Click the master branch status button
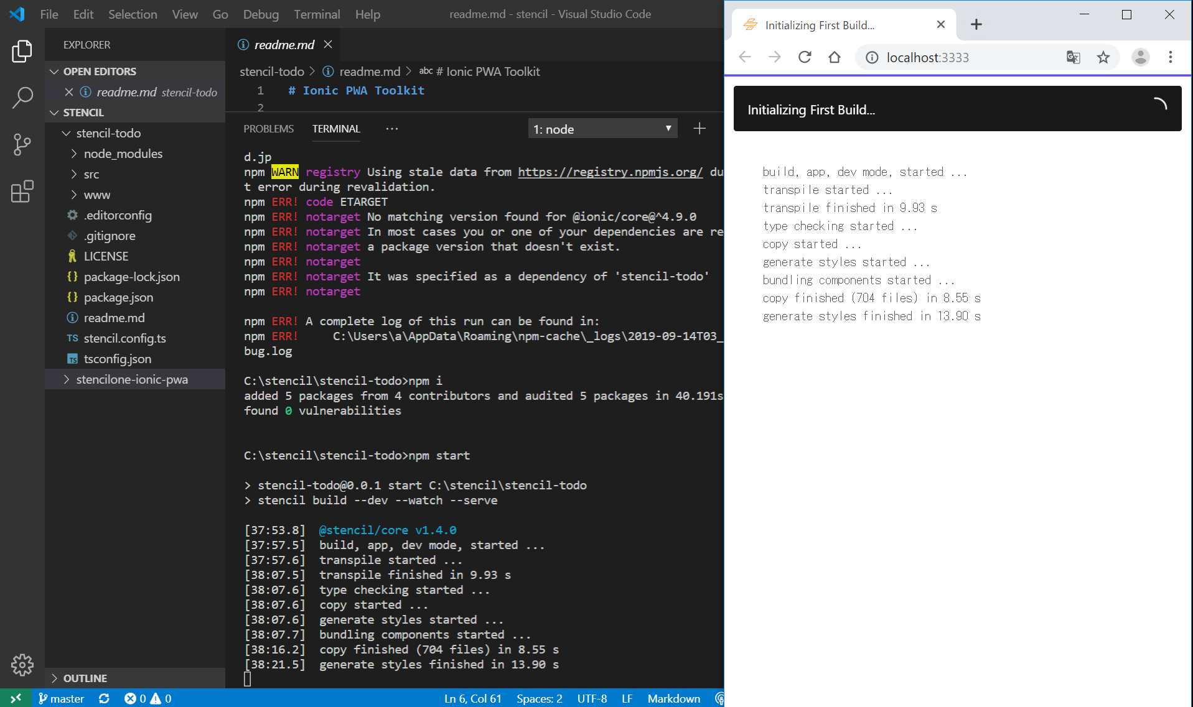This screenshot has height=707, width=1193. (x=61, y=698)
